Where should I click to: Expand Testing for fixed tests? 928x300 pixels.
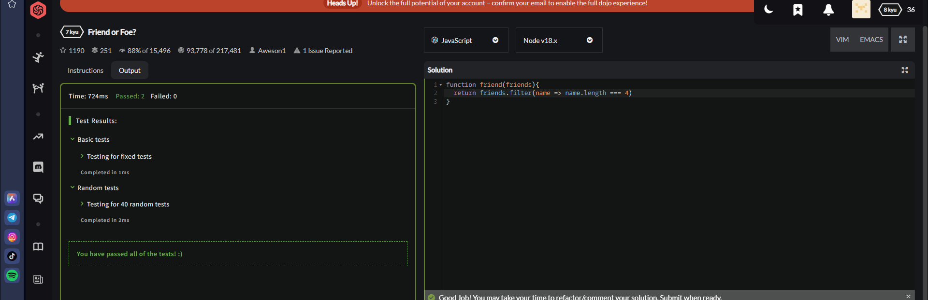119,156
